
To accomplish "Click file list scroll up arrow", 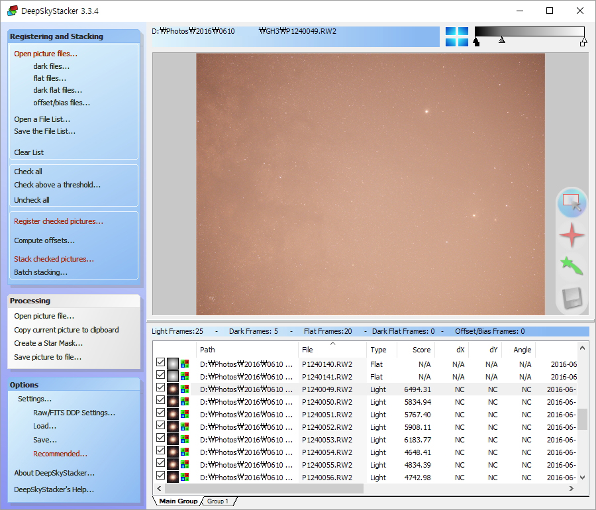I will pos(582,348).
